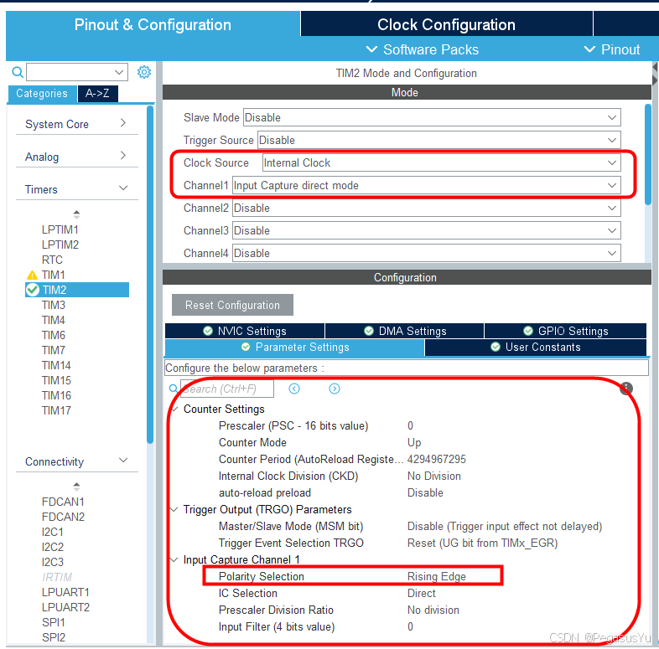Image resolution: width=659 pixels, height=649 pixels.
Task: Open the Channel1 mode dropdown
Action: (427, 186)
